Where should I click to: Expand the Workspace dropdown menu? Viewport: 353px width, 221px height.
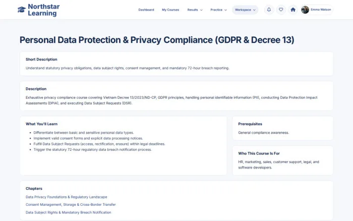(x=245, y=10)
